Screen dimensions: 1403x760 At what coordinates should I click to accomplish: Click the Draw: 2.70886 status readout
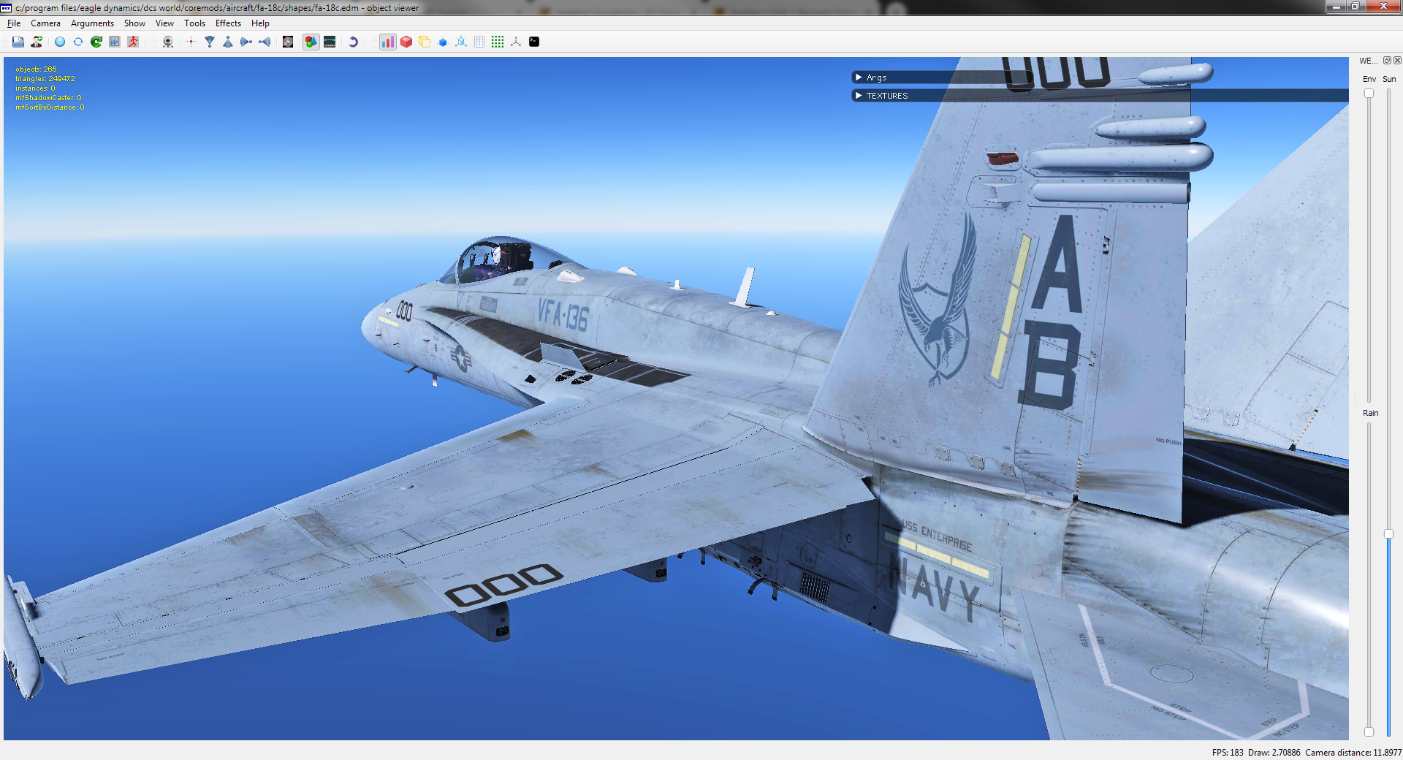click(x=1274, y=753)
